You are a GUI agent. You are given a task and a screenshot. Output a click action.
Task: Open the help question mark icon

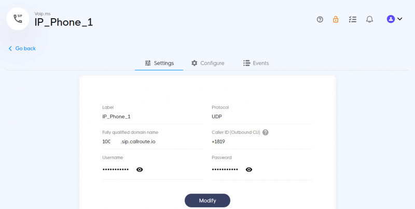coord(320,19)
